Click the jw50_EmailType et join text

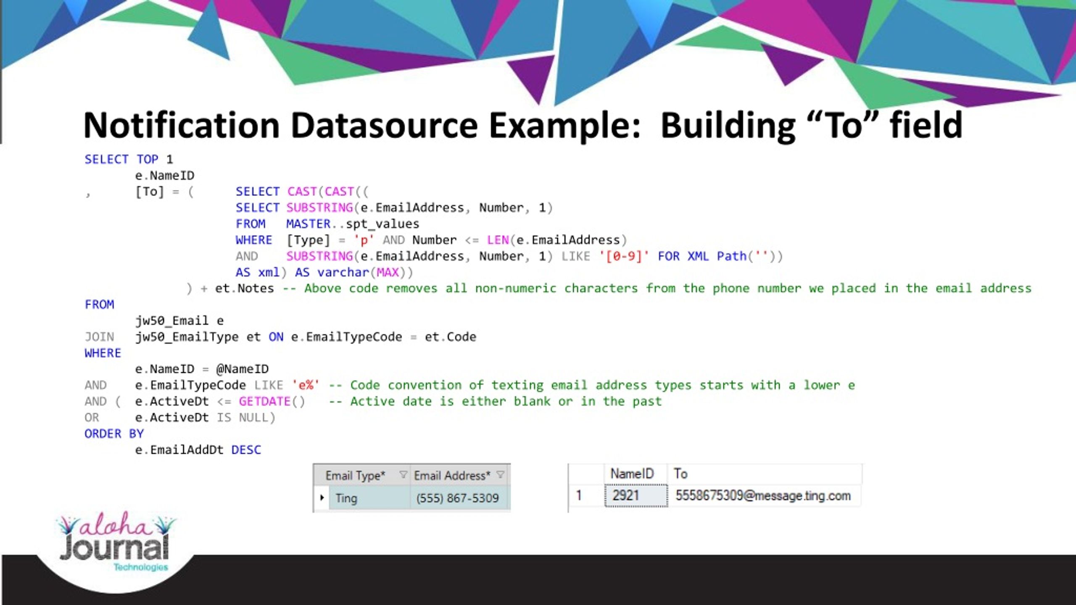[x=198, y=337]
